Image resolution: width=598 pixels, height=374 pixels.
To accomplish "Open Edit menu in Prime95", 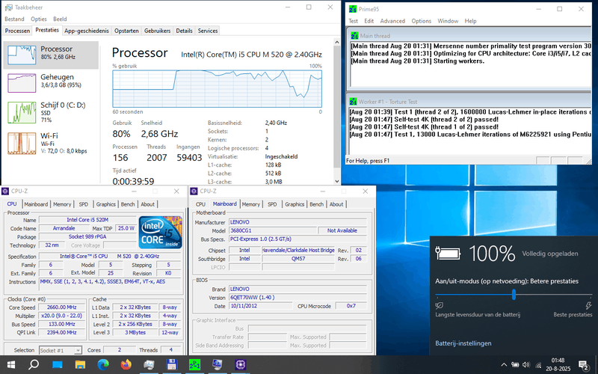I will tap(369, 21).
